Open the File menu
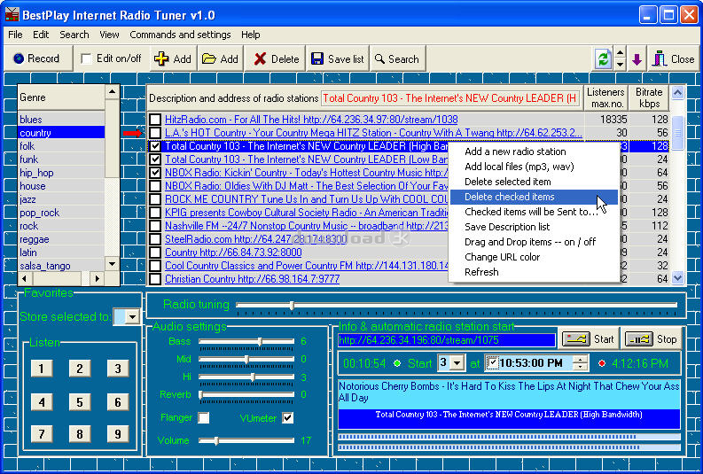 [15, 35]
